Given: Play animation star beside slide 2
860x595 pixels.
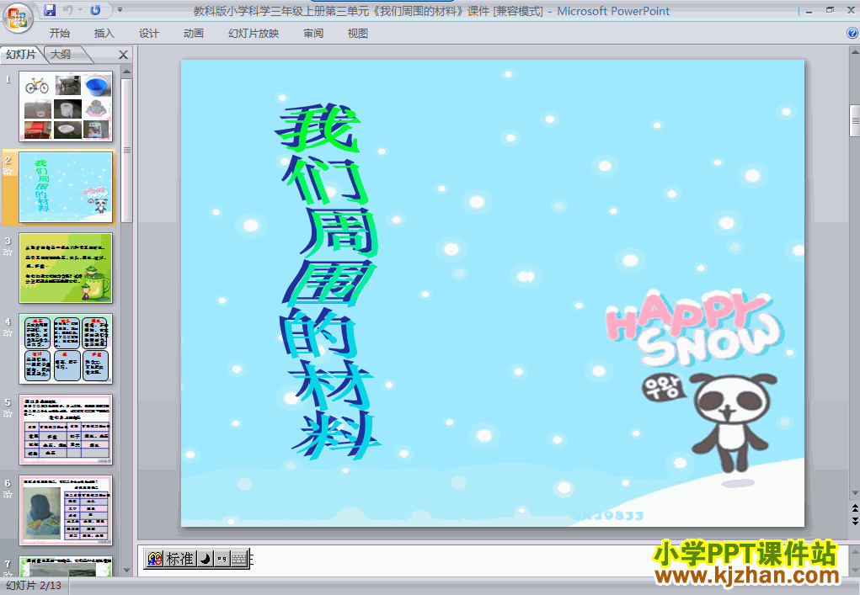Looking at the screenshot, I should click(8, 172).
